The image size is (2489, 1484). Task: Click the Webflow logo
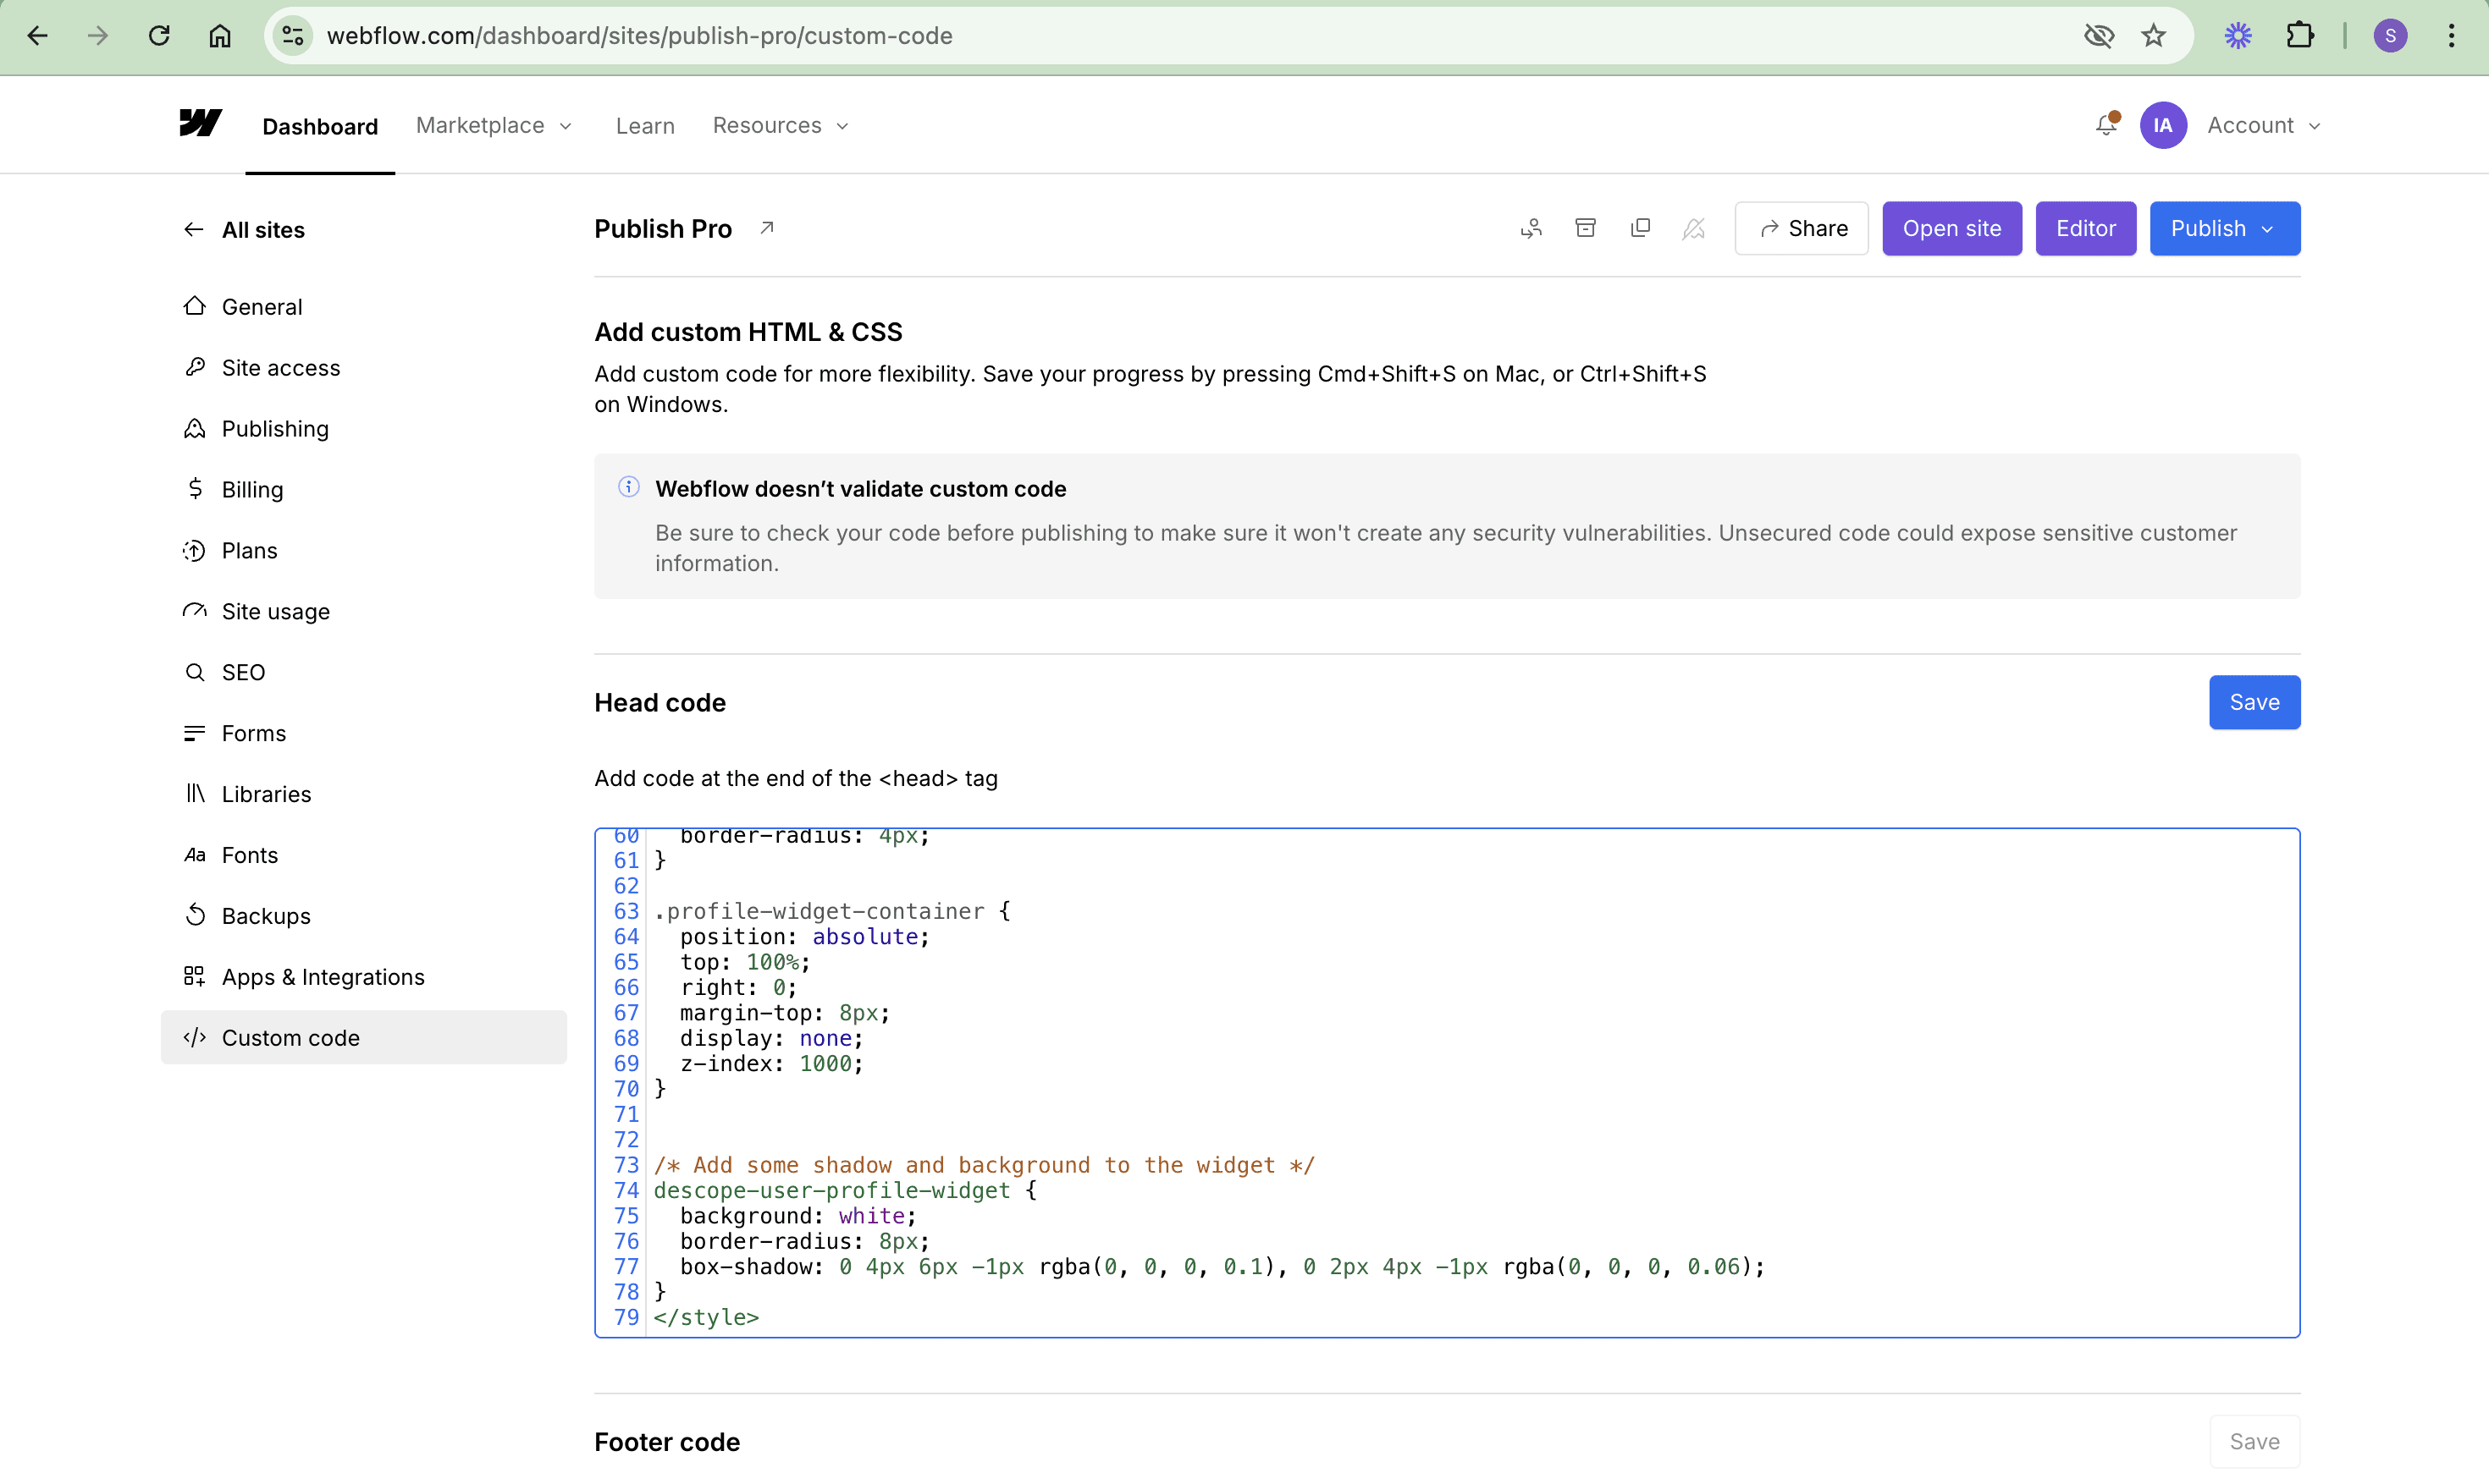(200, 123)
